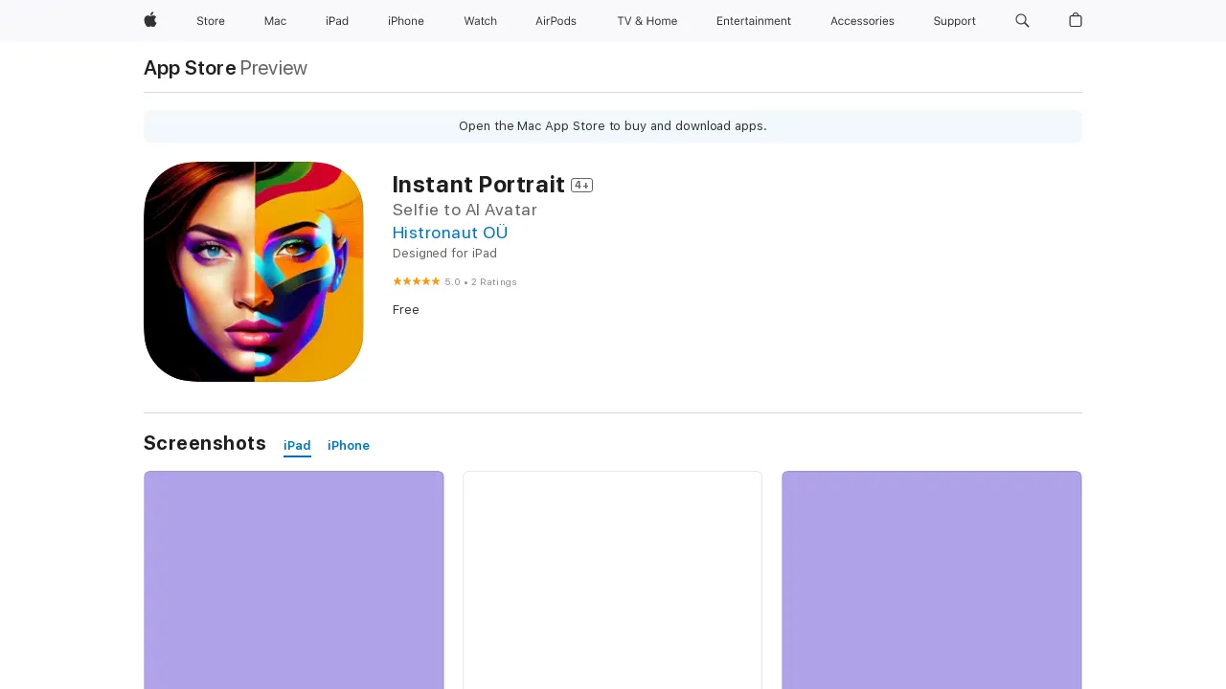The image size is (1226, 689).
Task: Open the Watch menu item
Action: (480, 21)
